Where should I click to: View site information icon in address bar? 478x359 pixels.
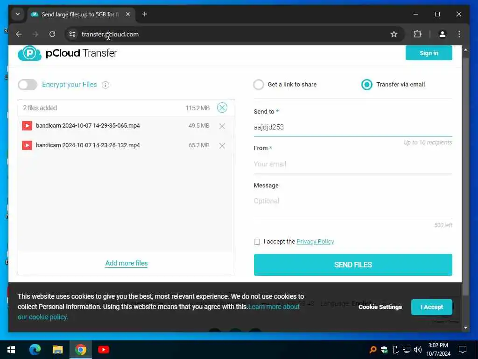[x=72, y=34]
